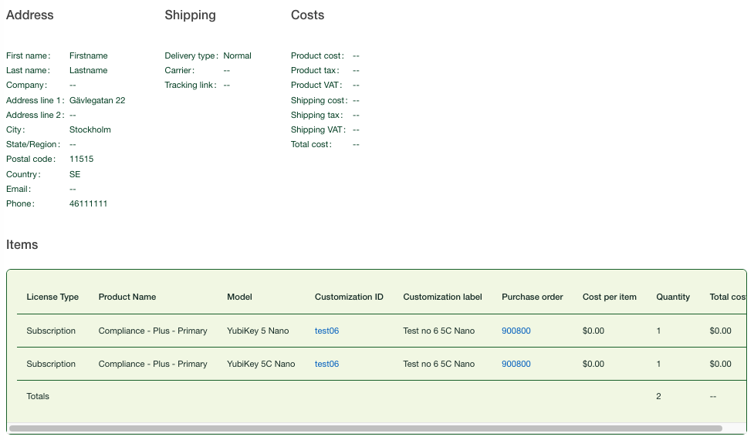Image resolution: width=754 pixels, height=440 pixels.
Task: Open purchase order 900800 for YubiKey 5 Nano
Action: coord(516,331)
